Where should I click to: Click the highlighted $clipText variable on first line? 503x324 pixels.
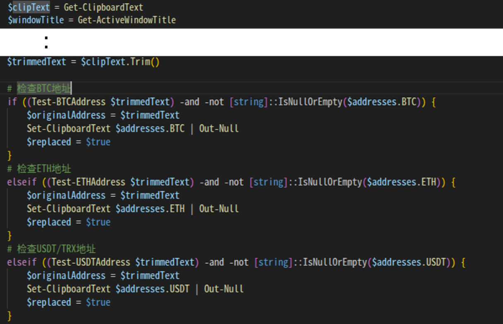click(29, 7)
